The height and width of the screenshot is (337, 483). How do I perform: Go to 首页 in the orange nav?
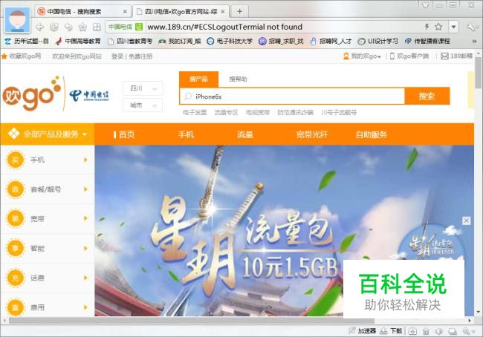point(126,134)
